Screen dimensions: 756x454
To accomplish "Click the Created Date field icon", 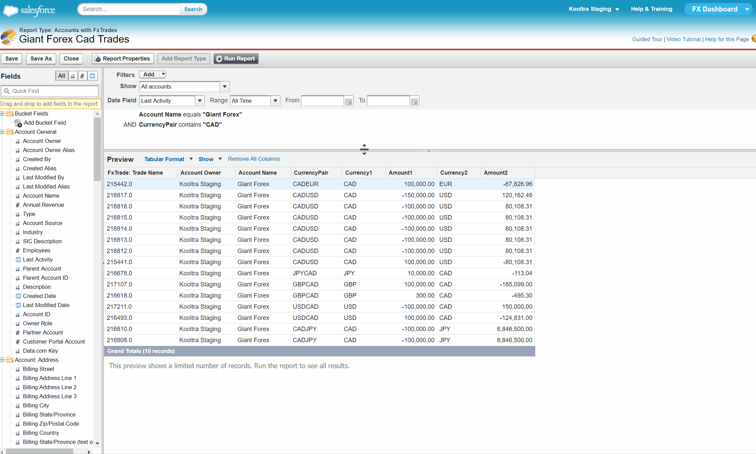I will pyautogui.click(x=18, y=296).
